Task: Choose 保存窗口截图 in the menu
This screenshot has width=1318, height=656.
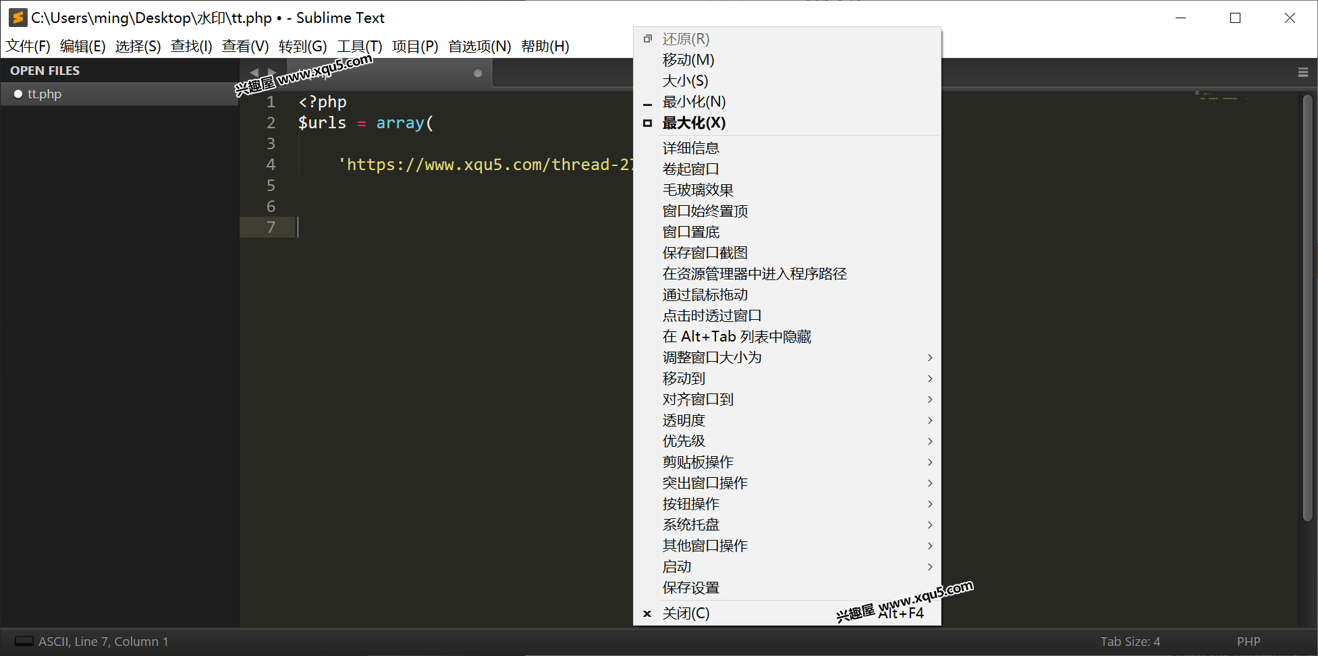Action: [787, 252]
